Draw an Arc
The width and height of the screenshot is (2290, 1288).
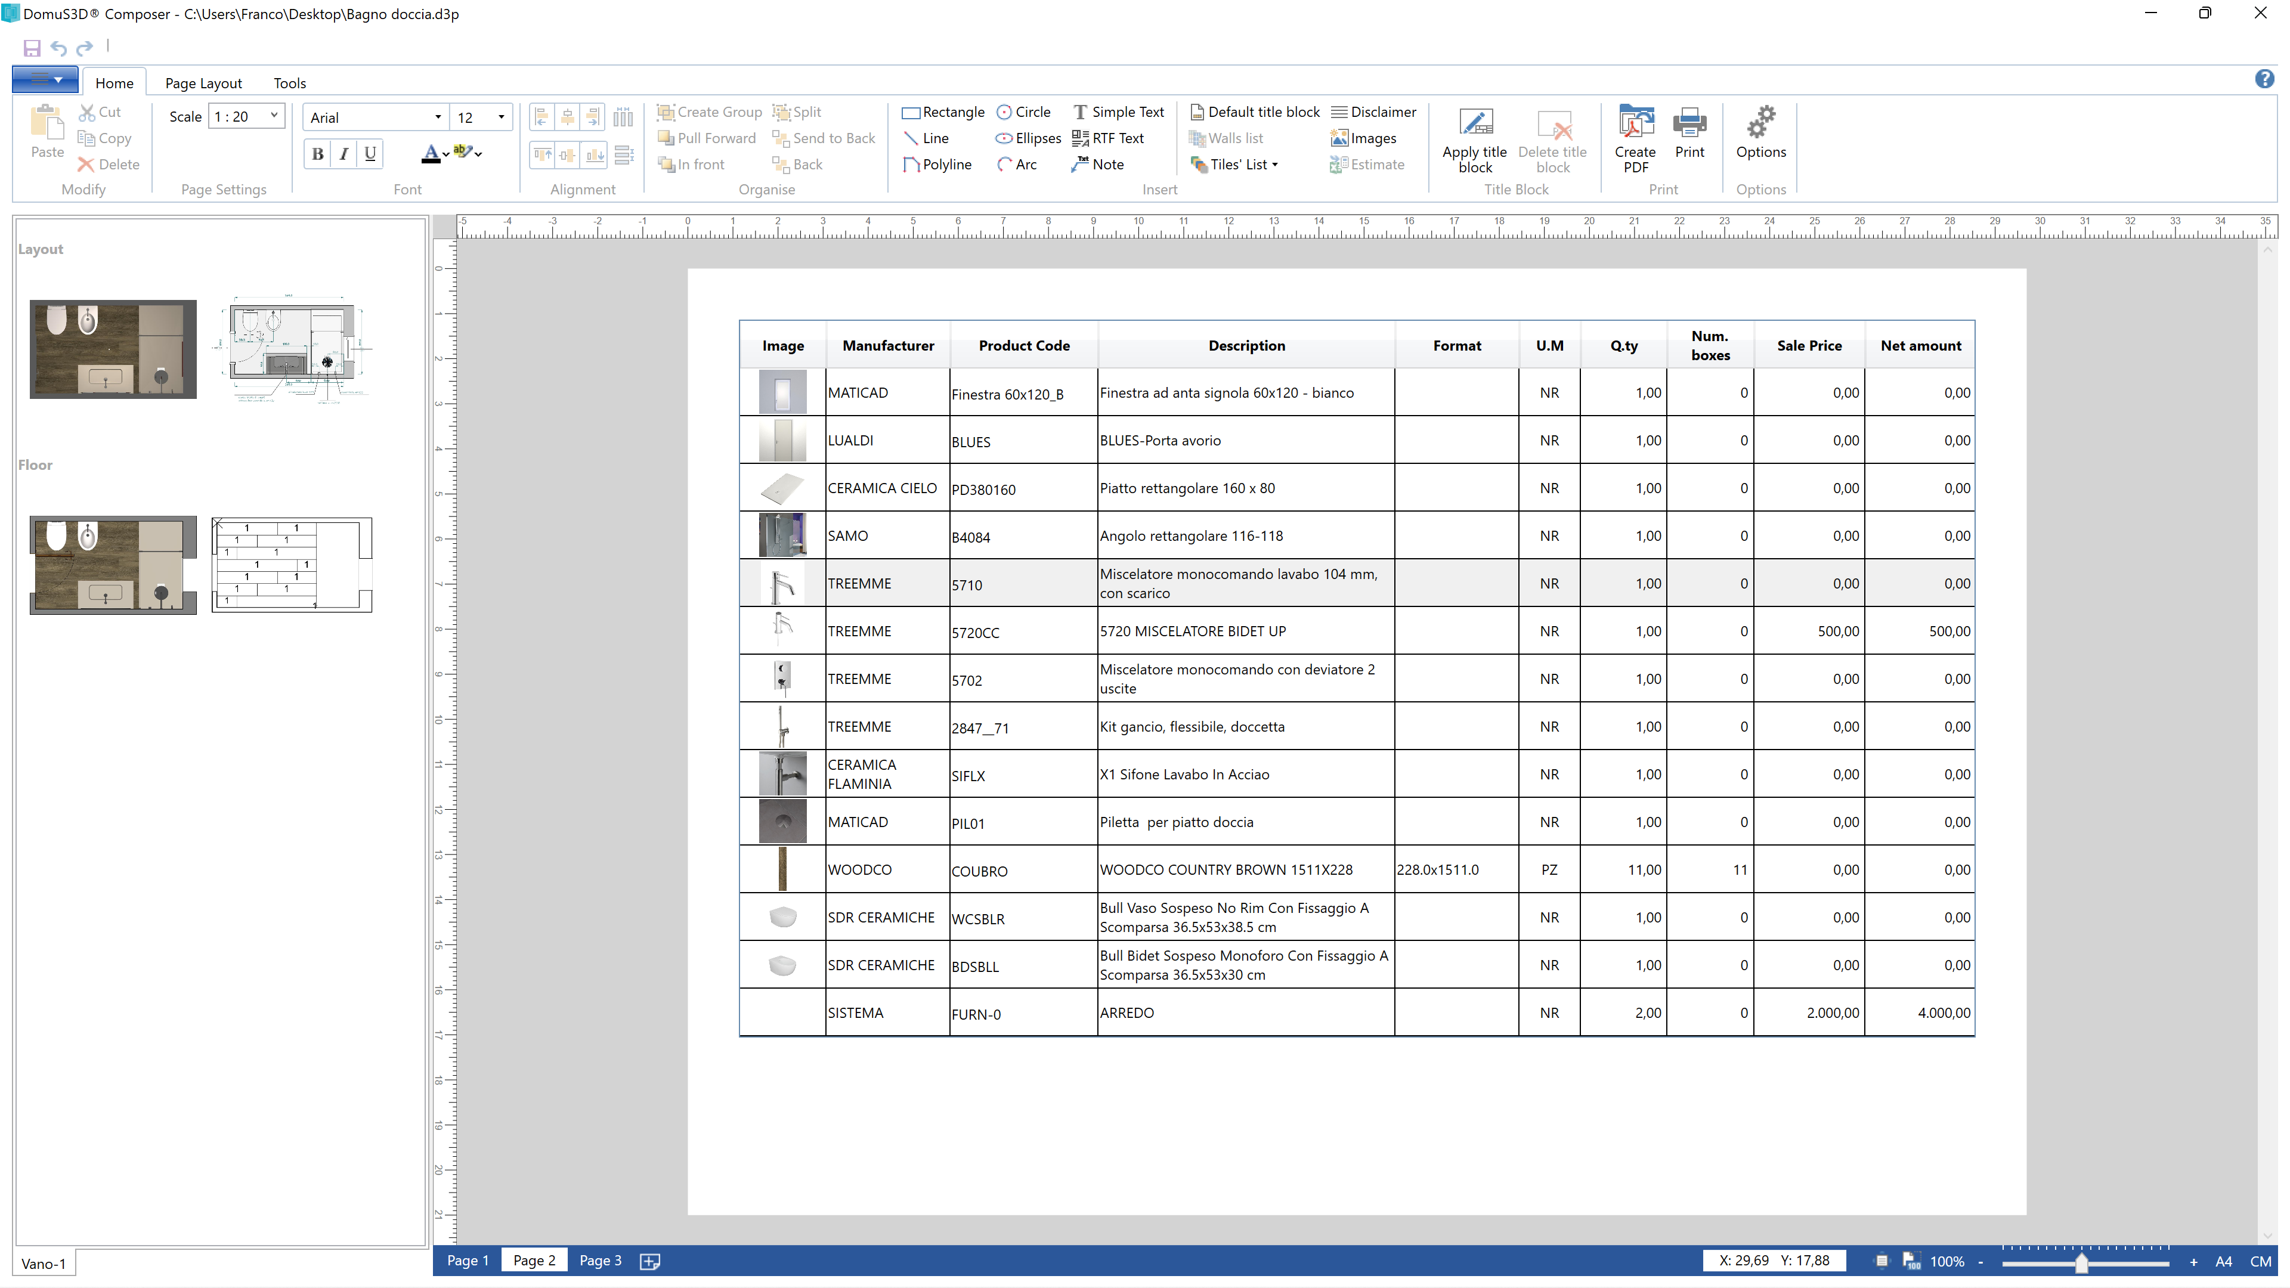[1017, 165]
